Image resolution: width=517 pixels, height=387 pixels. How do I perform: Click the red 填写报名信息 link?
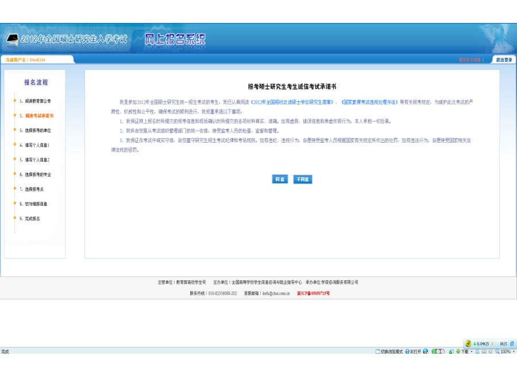point(469,60)
